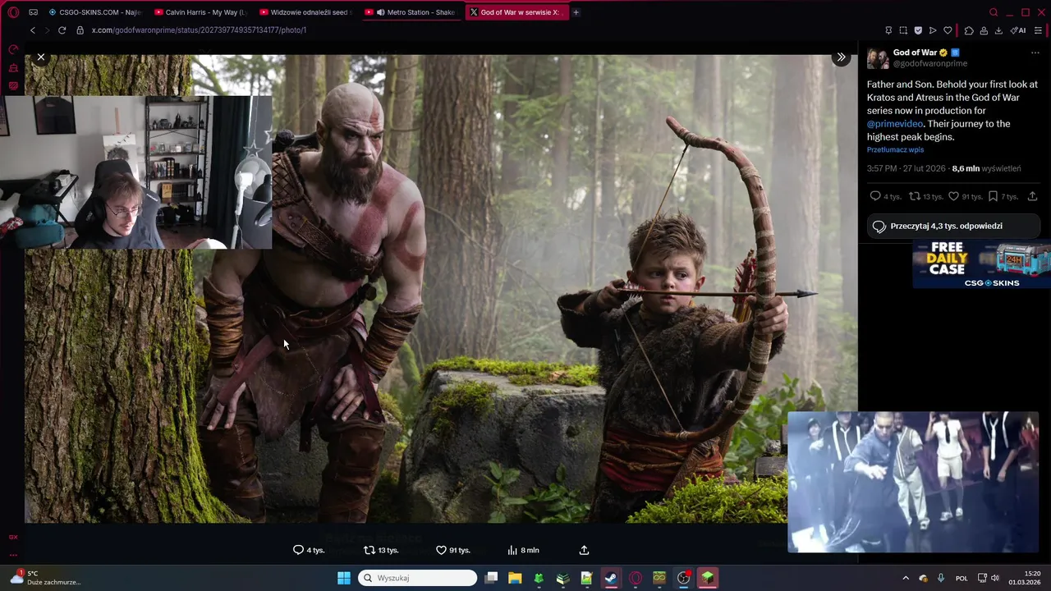Switch to Widzowie odnaleźli seed tab
The height and width of the screenshot is (591, 1051).
305,12
